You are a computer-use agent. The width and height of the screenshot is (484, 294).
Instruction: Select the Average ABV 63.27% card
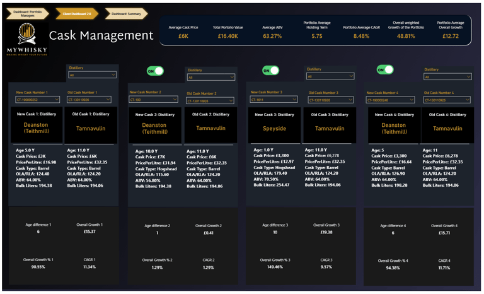[x=272, y=32]
